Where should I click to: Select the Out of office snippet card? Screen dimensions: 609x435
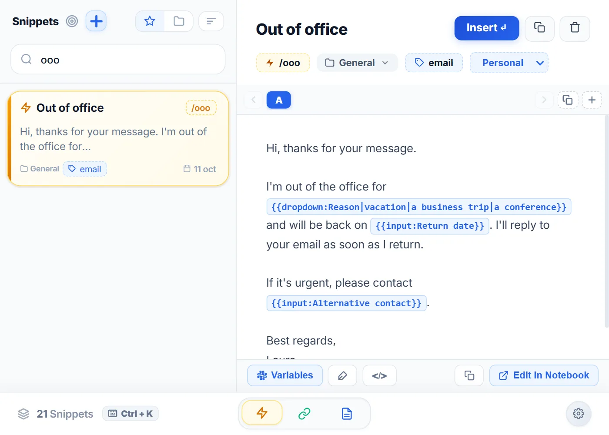(118, 138)
